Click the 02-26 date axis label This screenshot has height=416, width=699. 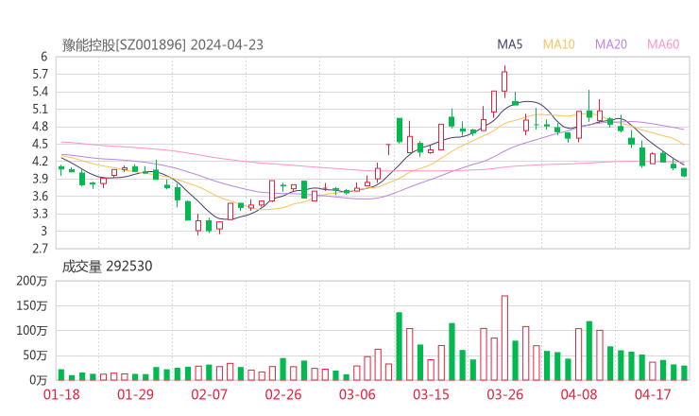(x=283, y=394)
